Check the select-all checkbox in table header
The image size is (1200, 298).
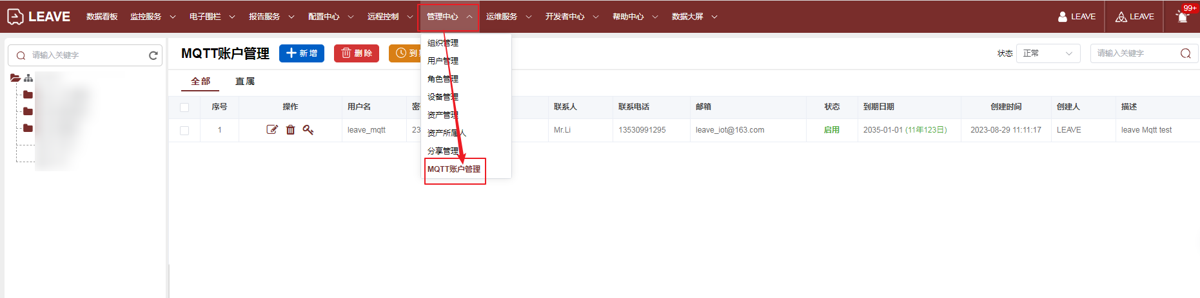tap(184, 107)
